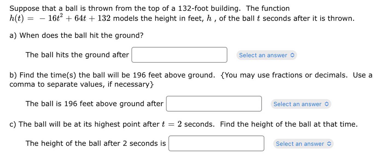Screen dimensions: 385x162
Task: Expand the Select an answer menu for part b
Action: point(301,104)
